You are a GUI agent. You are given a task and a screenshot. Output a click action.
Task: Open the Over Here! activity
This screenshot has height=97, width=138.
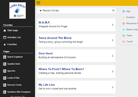click(76, 56)
